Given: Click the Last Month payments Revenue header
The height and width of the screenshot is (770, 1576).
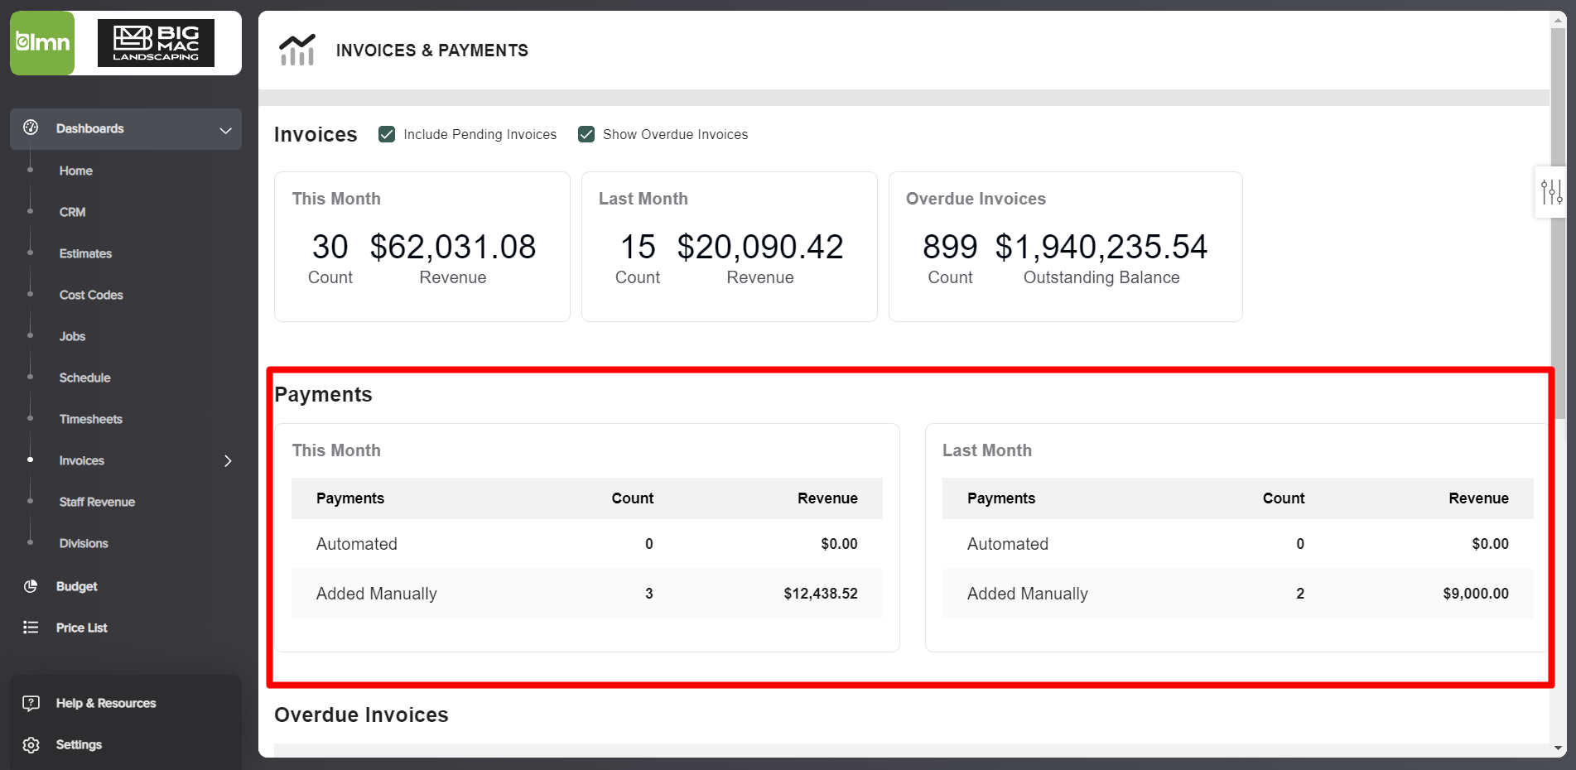Looking at the screenshot, I should [x=1478, y=498].
